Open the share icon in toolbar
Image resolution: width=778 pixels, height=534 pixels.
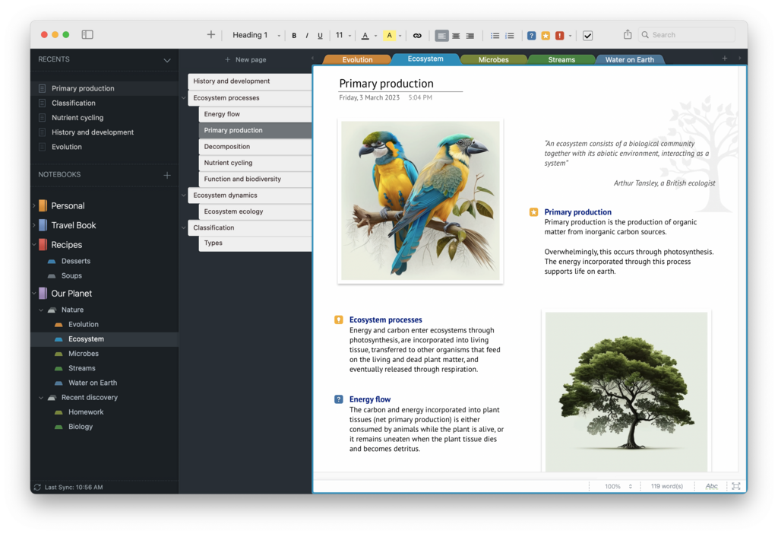[x=628, y=34]
